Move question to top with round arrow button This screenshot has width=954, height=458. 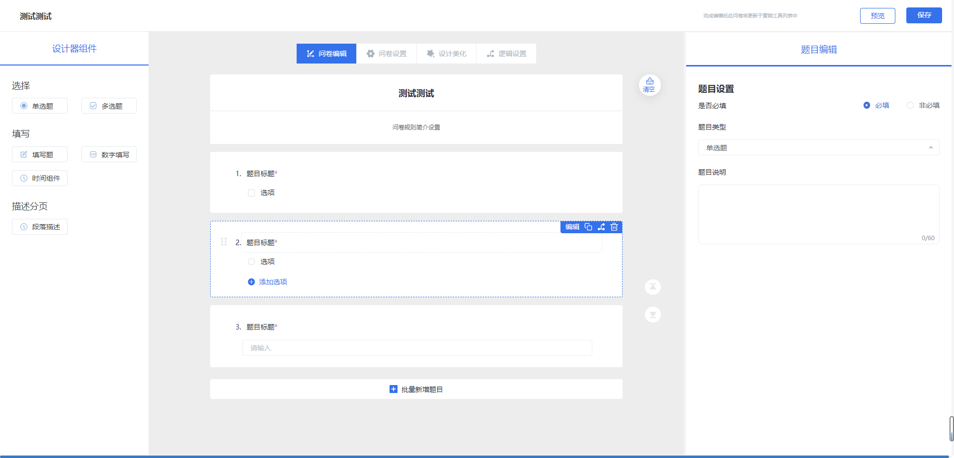[653, 287]
